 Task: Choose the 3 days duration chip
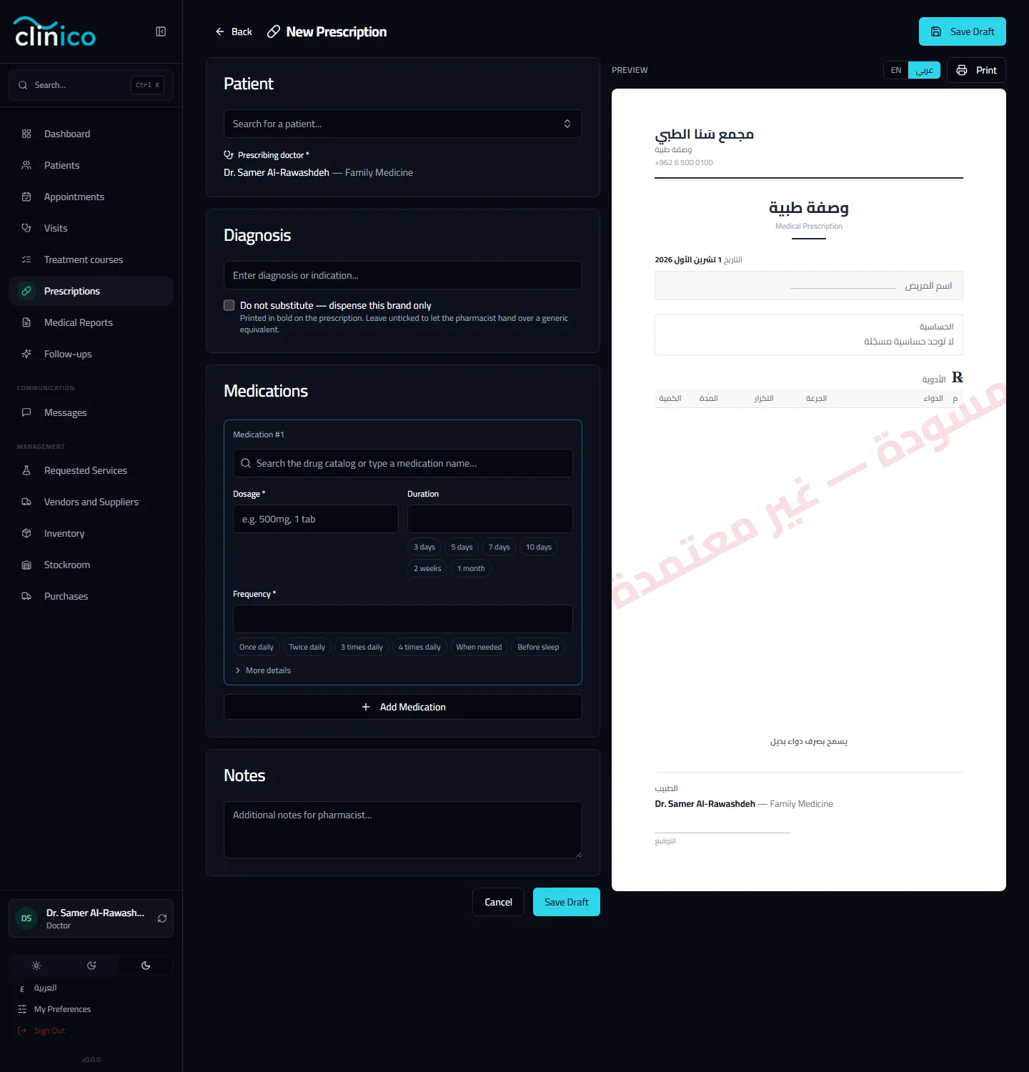(x=424, y=547)
